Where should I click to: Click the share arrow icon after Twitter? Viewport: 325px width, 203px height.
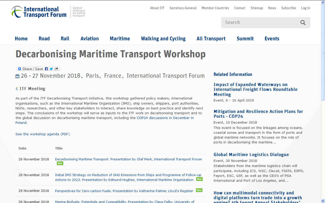(x=56, y=69)
